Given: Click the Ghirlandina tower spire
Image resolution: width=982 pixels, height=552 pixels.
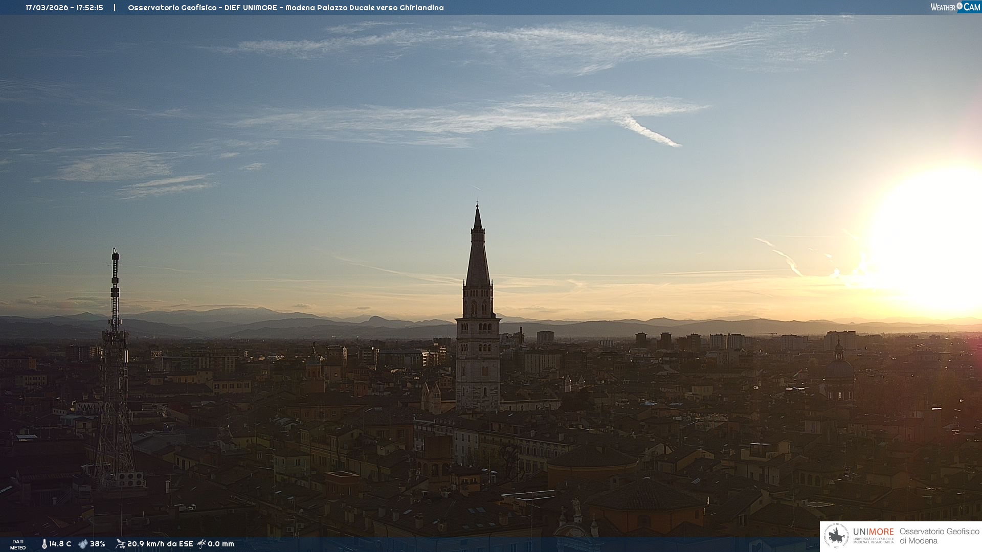Looking at the screenshot, I should click(x=478, y=256).
